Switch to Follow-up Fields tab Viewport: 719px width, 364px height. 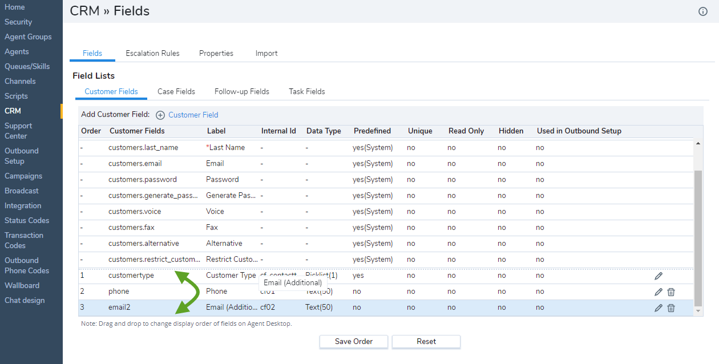[x=242, y=91]
